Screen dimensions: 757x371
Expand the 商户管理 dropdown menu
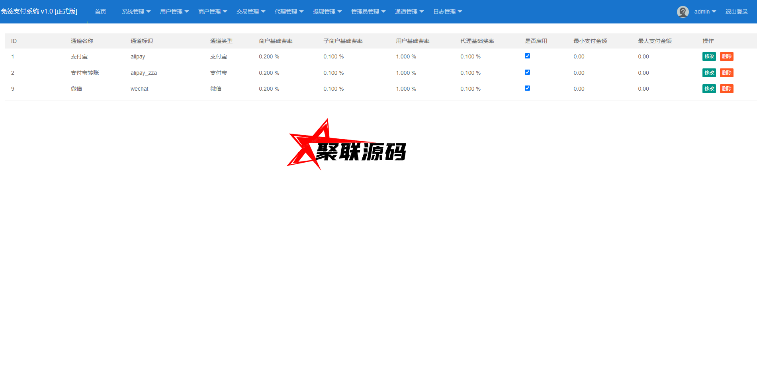pyautogui.click(x=213, y=12)
